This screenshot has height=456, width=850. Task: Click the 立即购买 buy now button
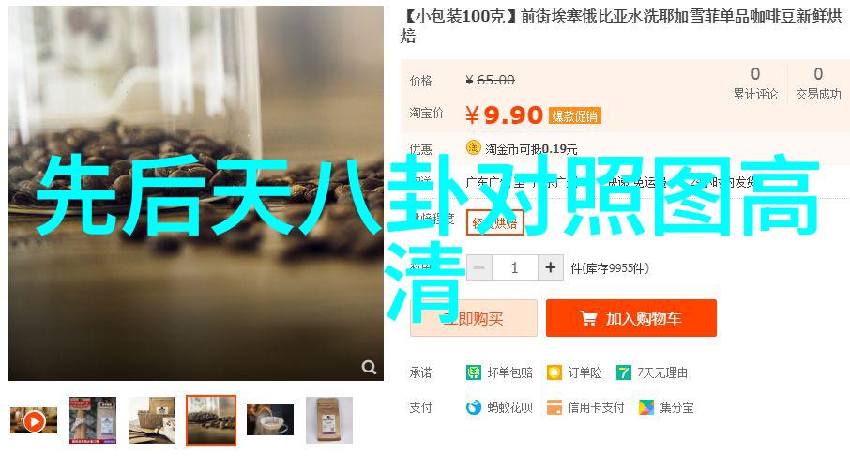[x=474, y=318]
